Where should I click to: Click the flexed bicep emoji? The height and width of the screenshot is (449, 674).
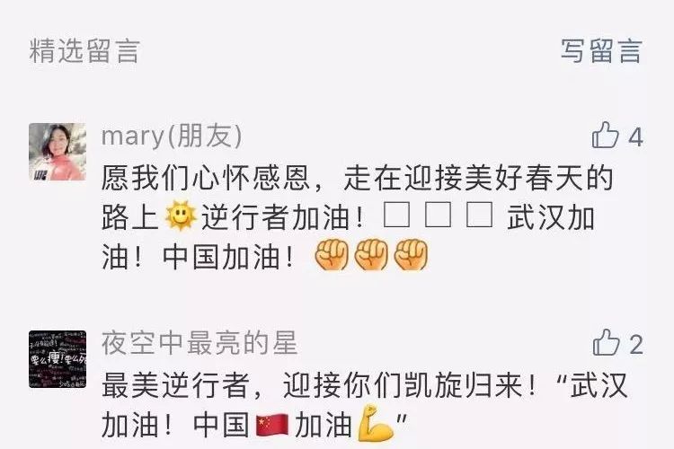[376, 423]
